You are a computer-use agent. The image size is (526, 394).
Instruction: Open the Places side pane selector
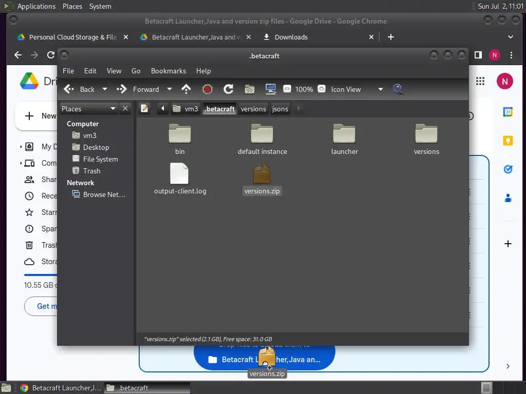88,109
